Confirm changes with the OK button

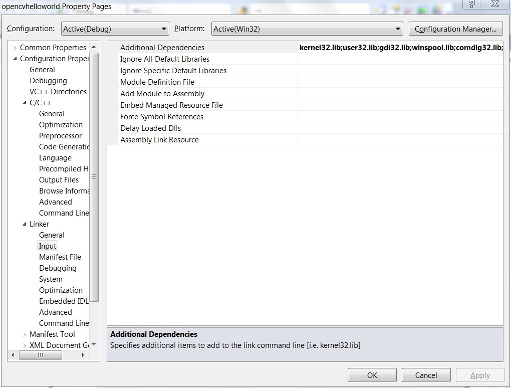(372, 374)
